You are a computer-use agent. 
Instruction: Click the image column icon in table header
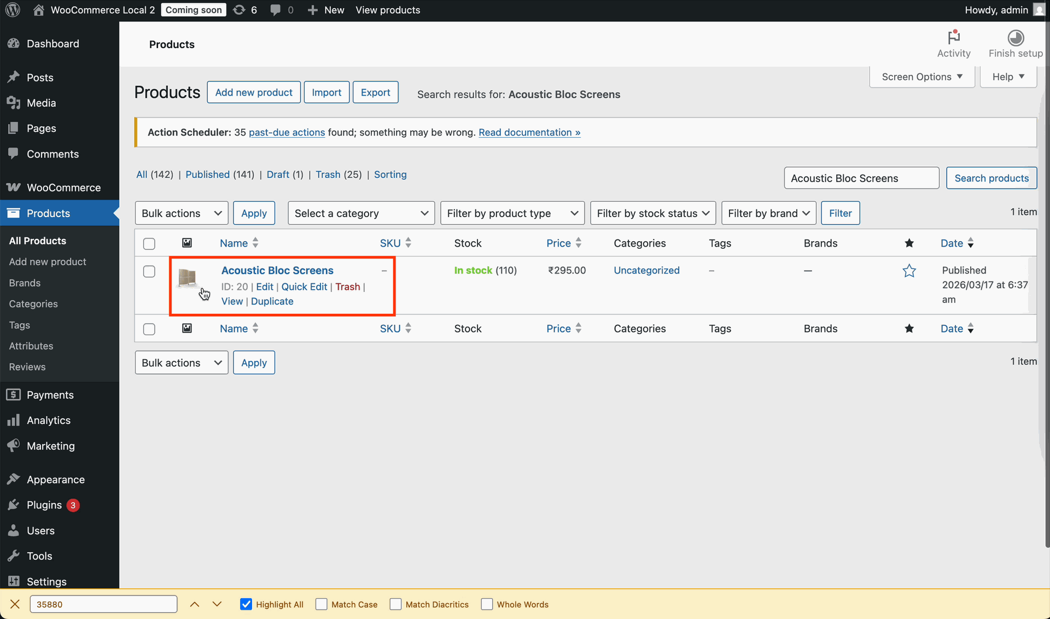(x=187, y=243)
